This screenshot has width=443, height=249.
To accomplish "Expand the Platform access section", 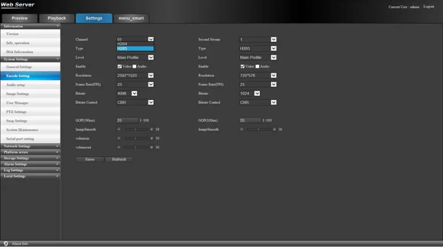I will (x=30, y=152).
